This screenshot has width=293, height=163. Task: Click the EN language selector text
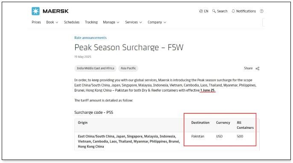point(206,11)
